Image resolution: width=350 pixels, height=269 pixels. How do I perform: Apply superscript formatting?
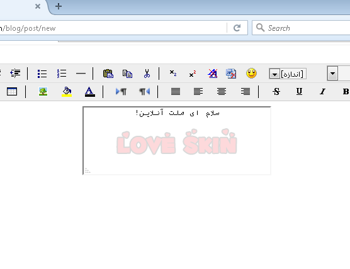[193, 74]
